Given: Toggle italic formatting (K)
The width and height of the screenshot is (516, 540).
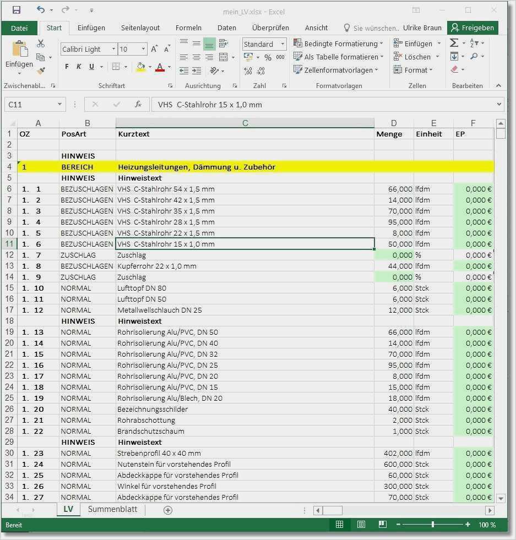Looking at the screenshot, I should [x=79, y=67].
